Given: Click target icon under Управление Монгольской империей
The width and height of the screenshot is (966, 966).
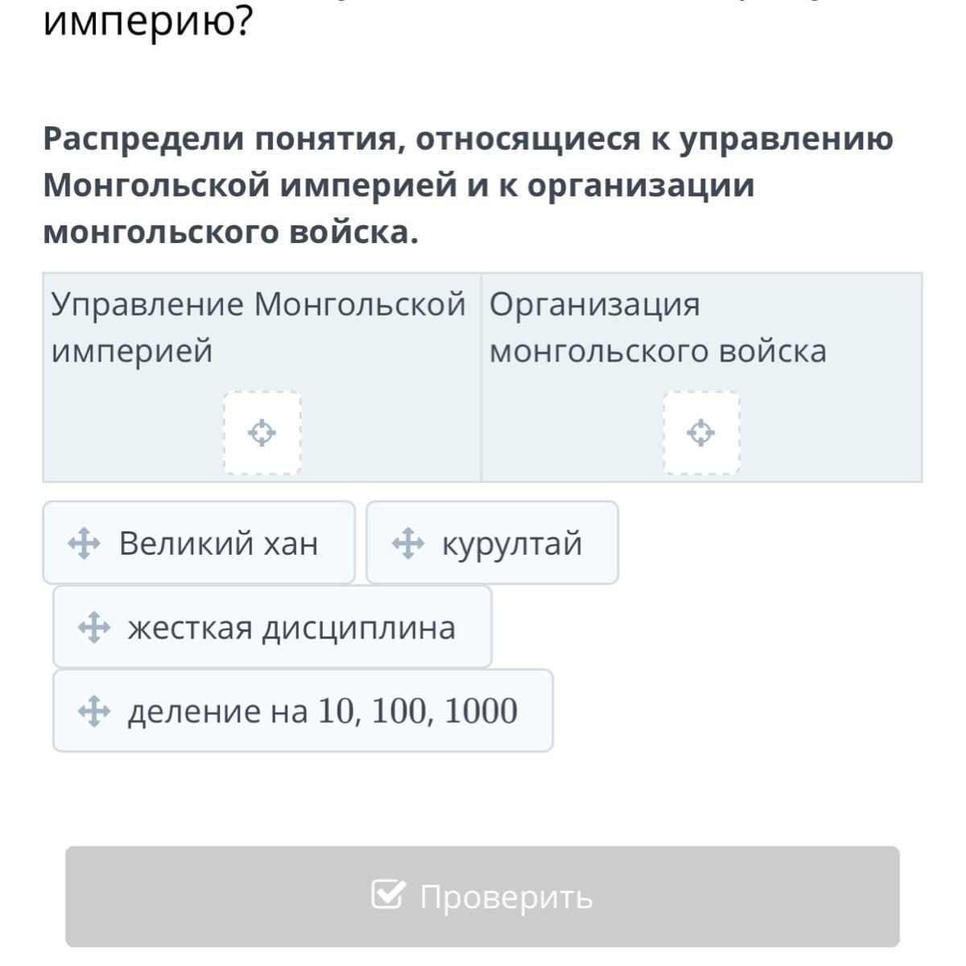Looking at the screenshot, I should 262,433.
